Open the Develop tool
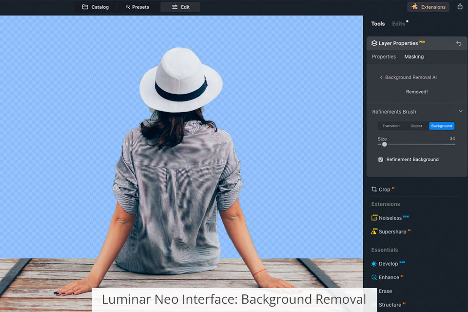The width and height of the screenshot is (468, 312). pyautogui.click(x=389, y=264)
